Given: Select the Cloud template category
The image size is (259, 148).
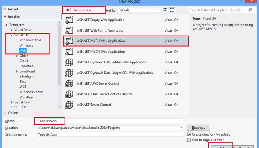Looking at the screenshot, I should pos(24,61).
